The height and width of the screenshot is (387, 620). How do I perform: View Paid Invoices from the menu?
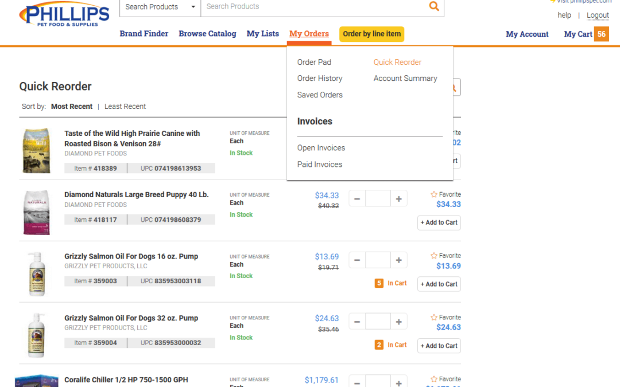[320, 165]
